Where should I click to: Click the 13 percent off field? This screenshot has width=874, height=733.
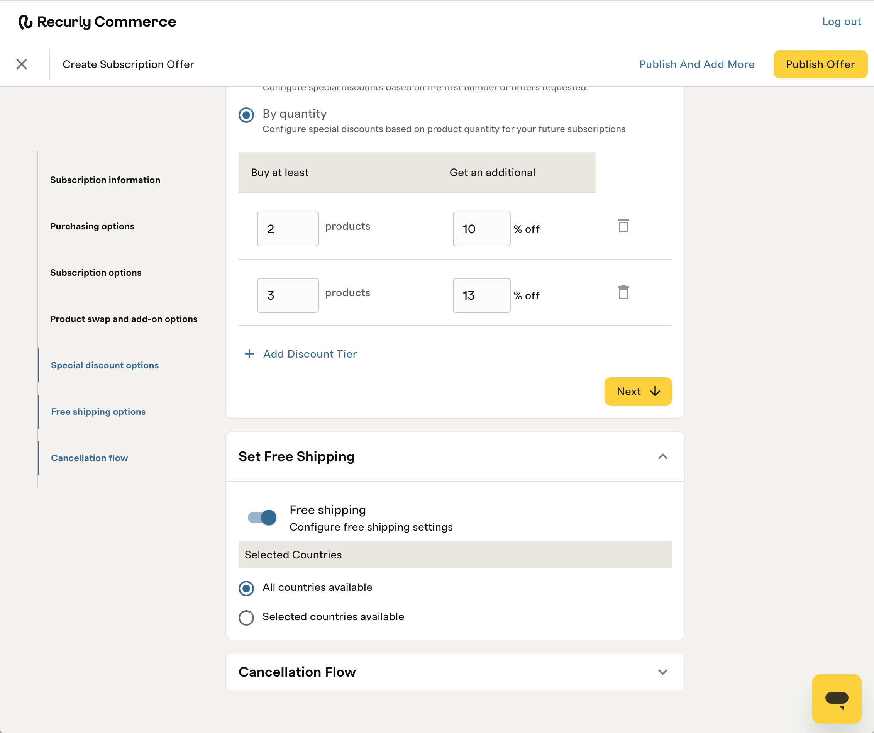(x=481, y=295)
